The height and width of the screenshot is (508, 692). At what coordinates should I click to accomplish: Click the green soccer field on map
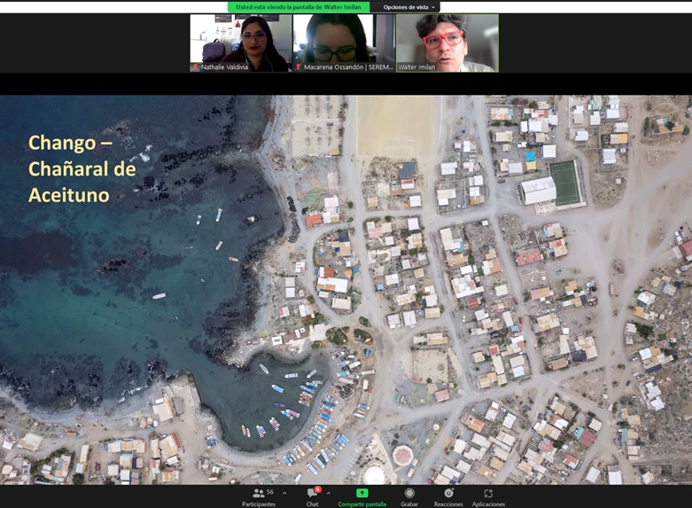coord(564,180)
